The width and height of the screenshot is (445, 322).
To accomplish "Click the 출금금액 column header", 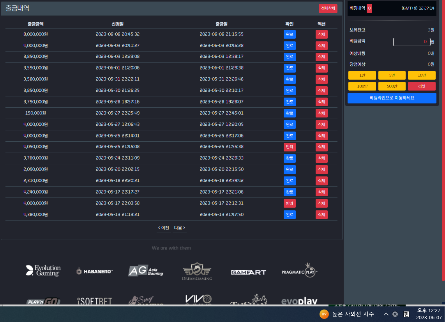I will click(35, 24).
